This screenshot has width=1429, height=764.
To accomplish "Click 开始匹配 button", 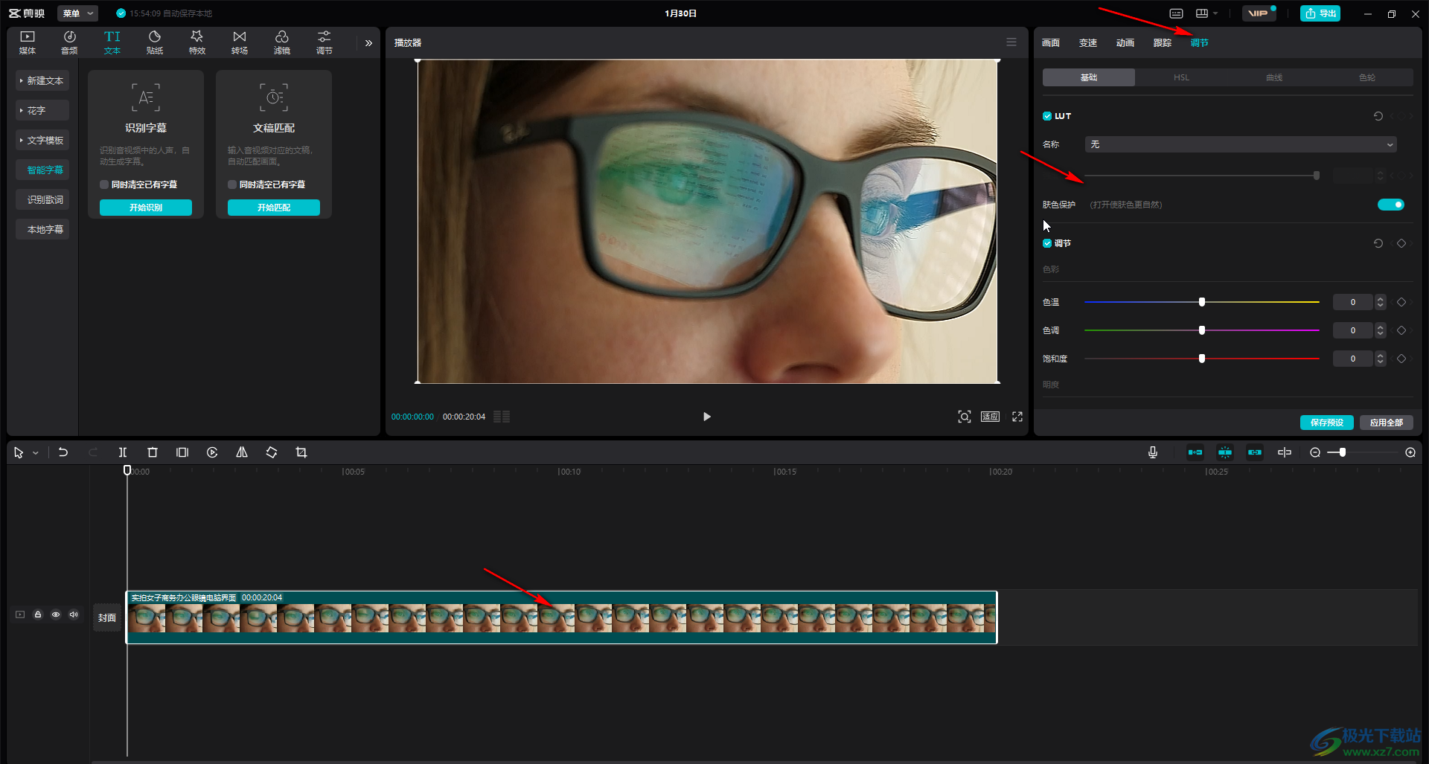I will click(274, 208).
